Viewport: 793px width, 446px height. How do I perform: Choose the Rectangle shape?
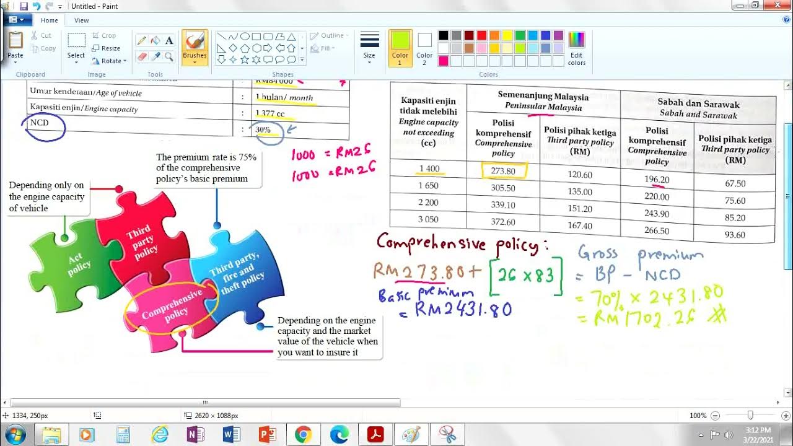pyautogui.click(x=256, y=37)
